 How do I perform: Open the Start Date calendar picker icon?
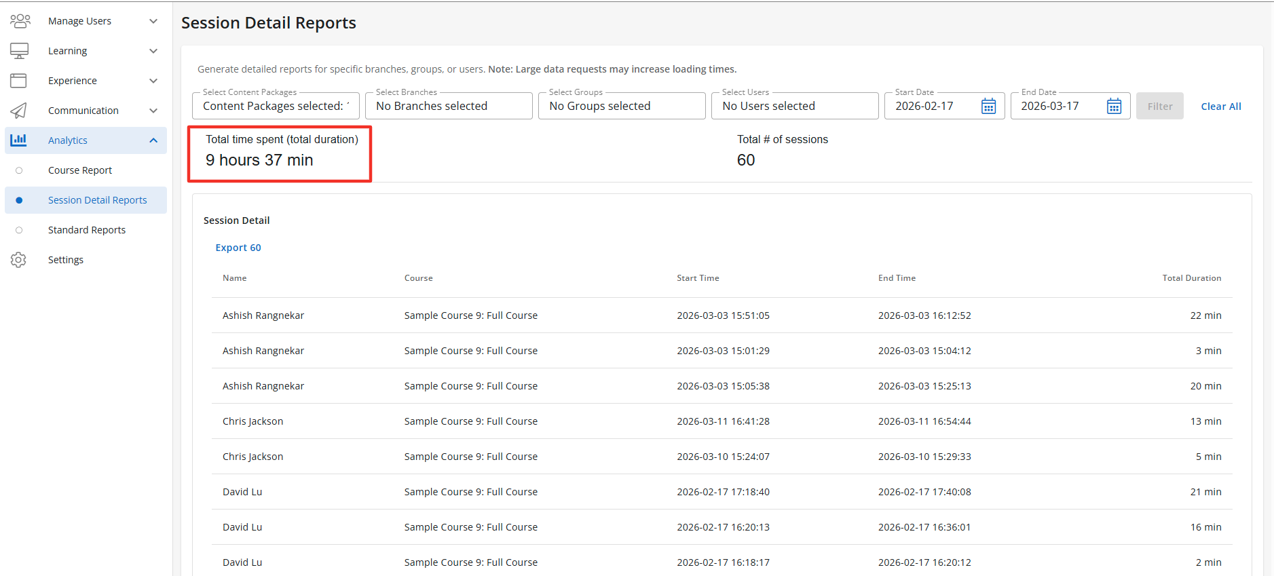click(988, 107)
